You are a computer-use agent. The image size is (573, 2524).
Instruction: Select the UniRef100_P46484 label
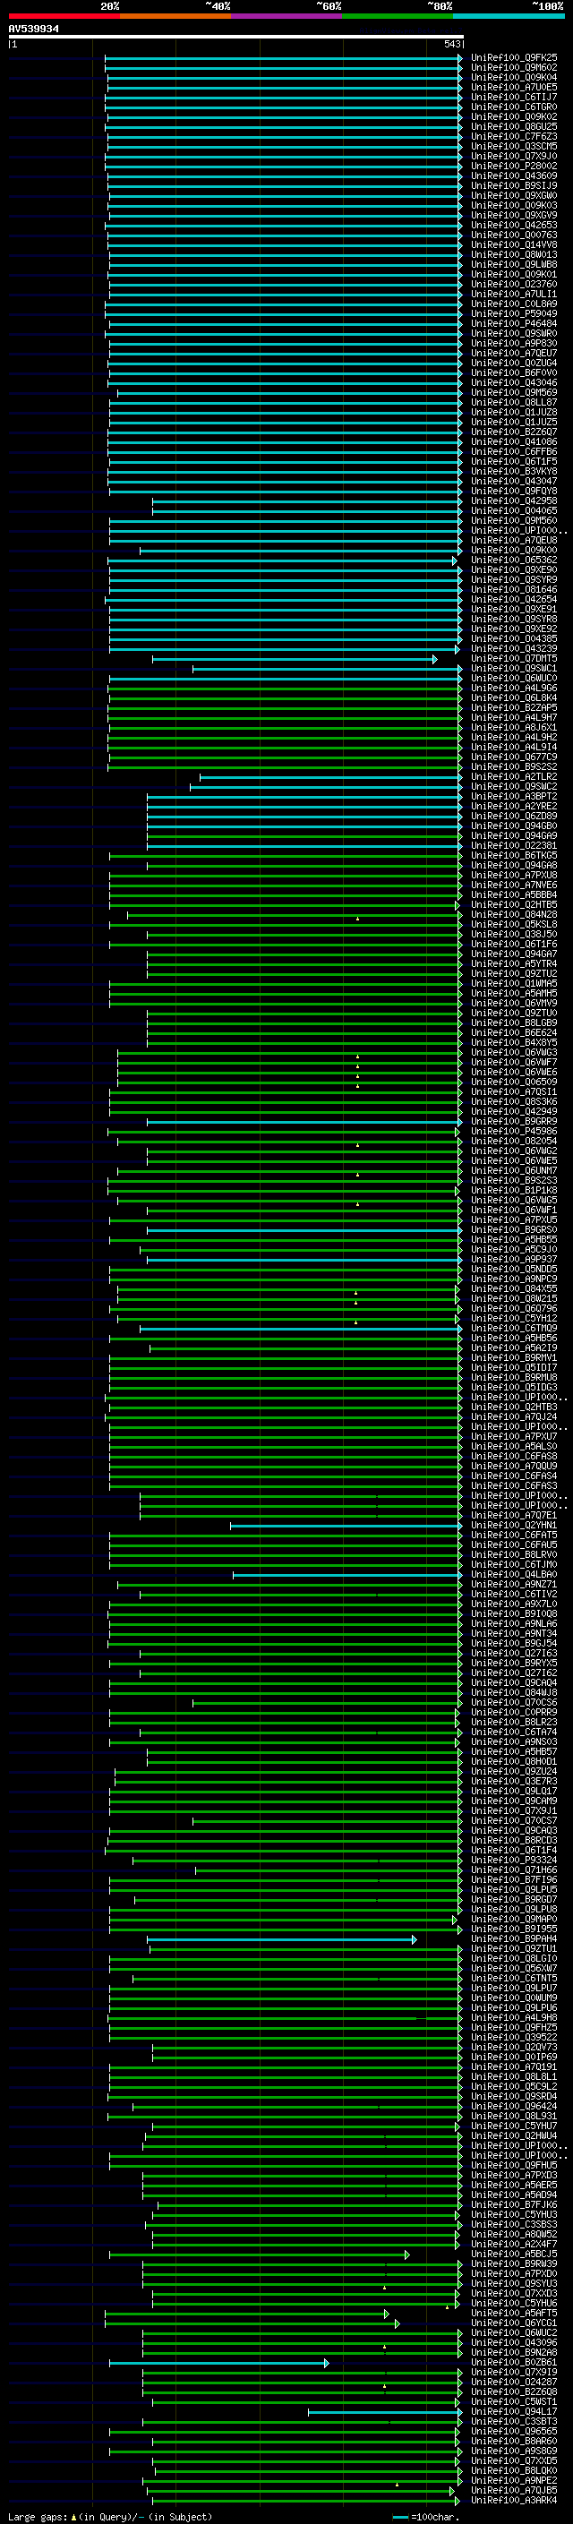coord(514,324)
